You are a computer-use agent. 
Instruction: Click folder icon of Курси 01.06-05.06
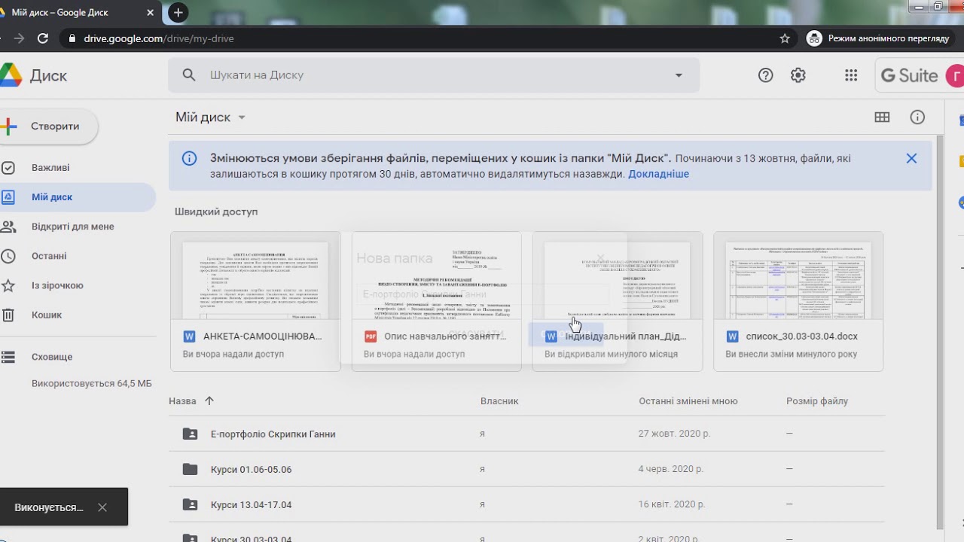(x=190, y=469)
